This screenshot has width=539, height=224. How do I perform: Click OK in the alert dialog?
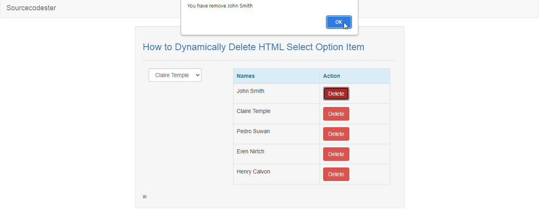tap(339, 22)
